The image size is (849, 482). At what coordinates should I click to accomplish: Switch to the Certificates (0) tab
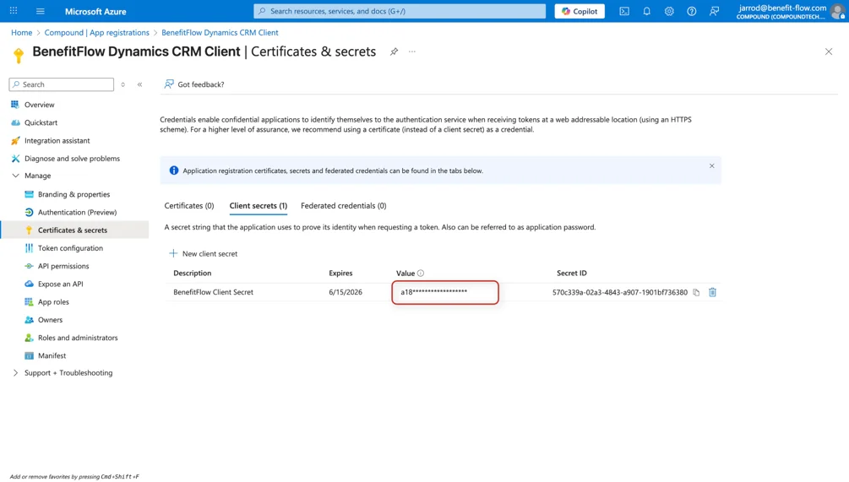[x=189, y=206]
